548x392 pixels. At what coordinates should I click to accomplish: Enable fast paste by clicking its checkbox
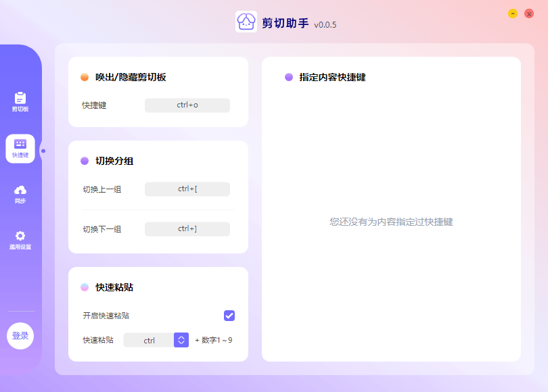(x=229, y=316)
